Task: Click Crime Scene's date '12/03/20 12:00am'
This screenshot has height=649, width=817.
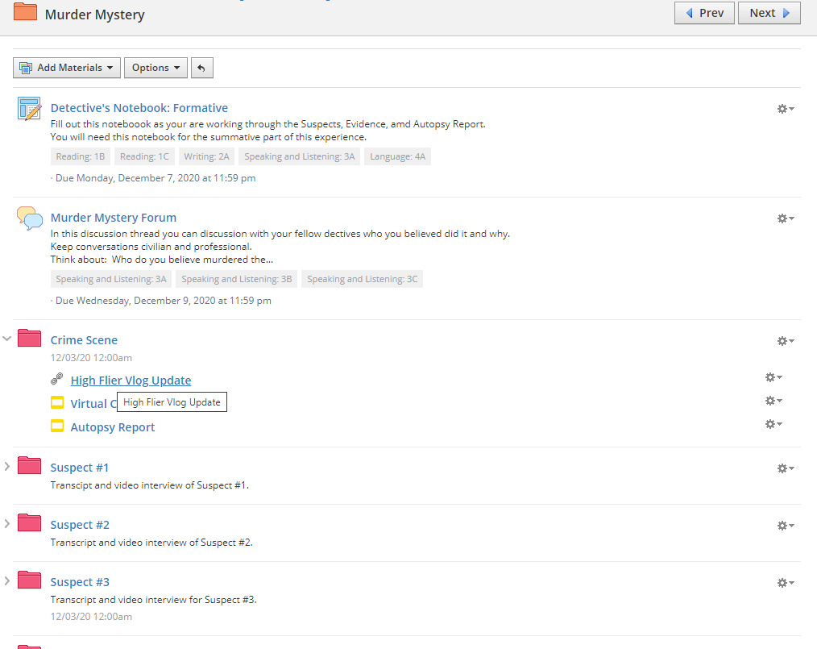Action: (91, 358)
